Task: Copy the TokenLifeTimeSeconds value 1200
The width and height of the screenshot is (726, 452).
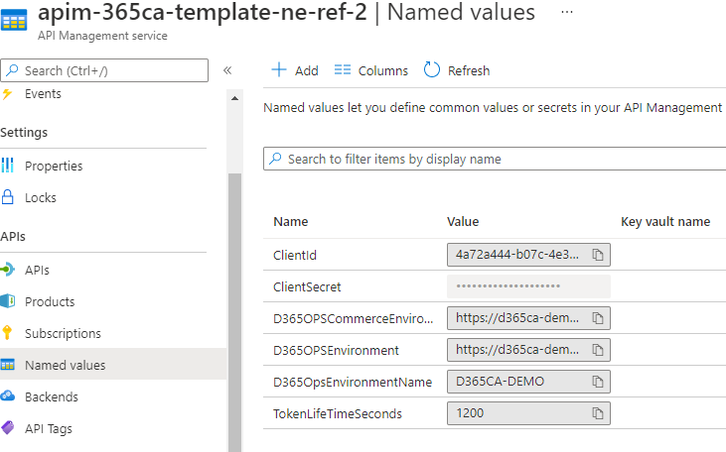Action: 598,413
